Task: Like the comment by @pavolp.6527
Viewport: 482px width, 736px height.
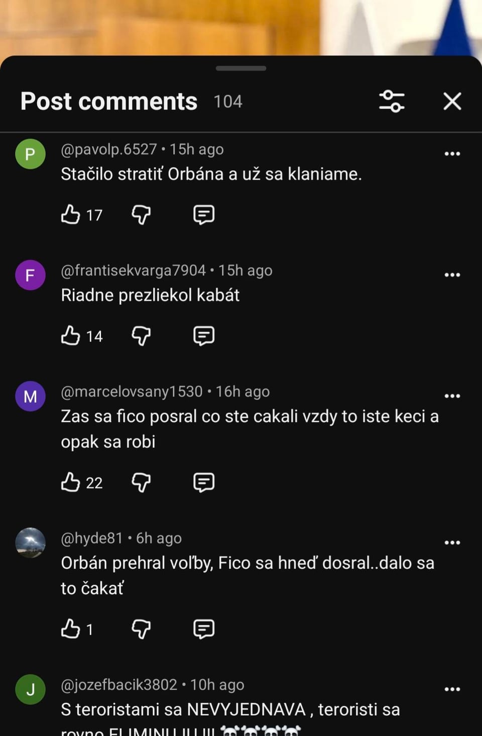Action: point(71,215)
